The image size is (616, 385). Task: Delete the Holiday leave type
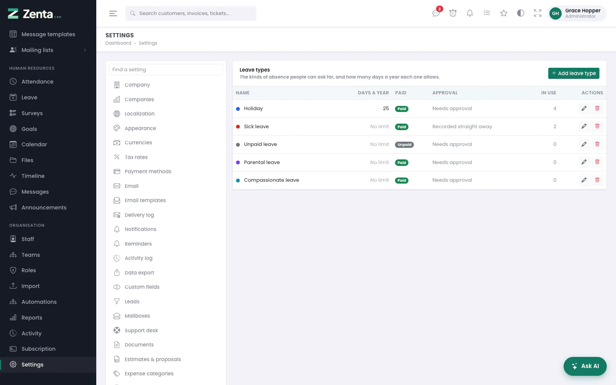pyautogui.click(x=597, y=109)
